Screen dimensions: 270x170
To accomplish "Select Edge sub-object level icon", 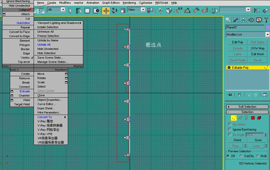I will pyautogui.click(x=240, y=118).
